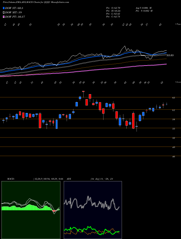Click the 61 price axis label

(173, 110)
